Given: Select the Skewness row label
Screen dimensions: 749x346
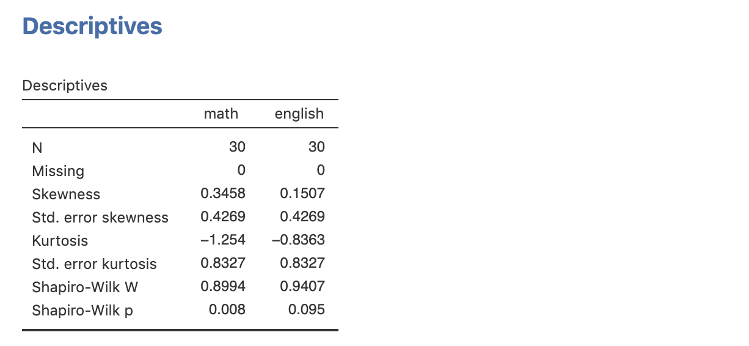Looking at the screenshot, I should click(x=66, y=194).
